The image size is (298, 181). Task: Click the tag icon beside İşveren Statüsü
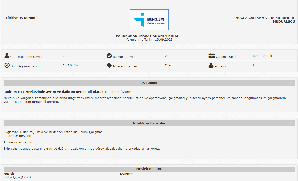tap(109, 65)
